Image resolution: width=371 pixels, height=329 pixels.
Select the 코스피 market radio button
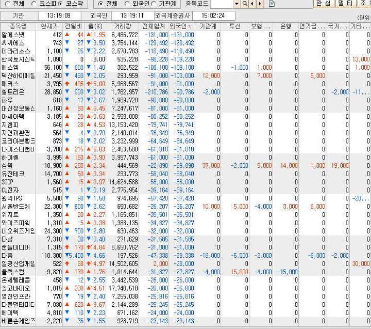[34, 4]
